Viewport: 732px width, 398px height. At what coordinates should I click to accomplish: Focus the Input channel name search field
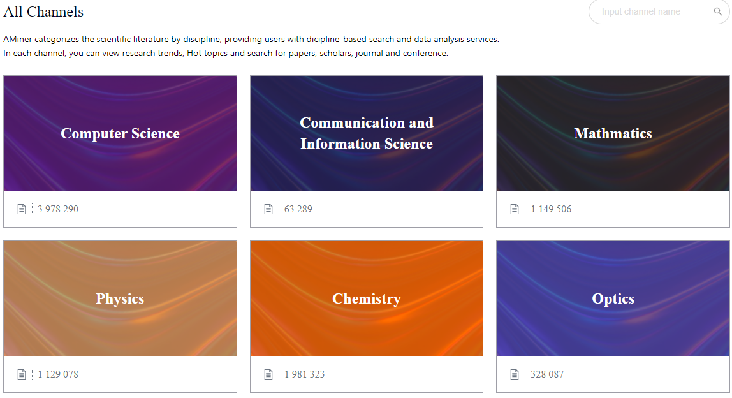(654, 11)
